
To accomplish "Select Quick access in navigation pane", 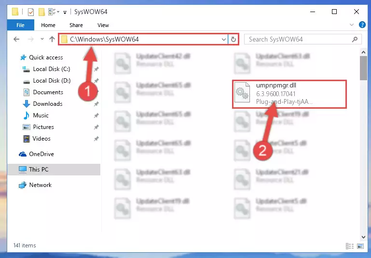I will click(x=46, y=57).
